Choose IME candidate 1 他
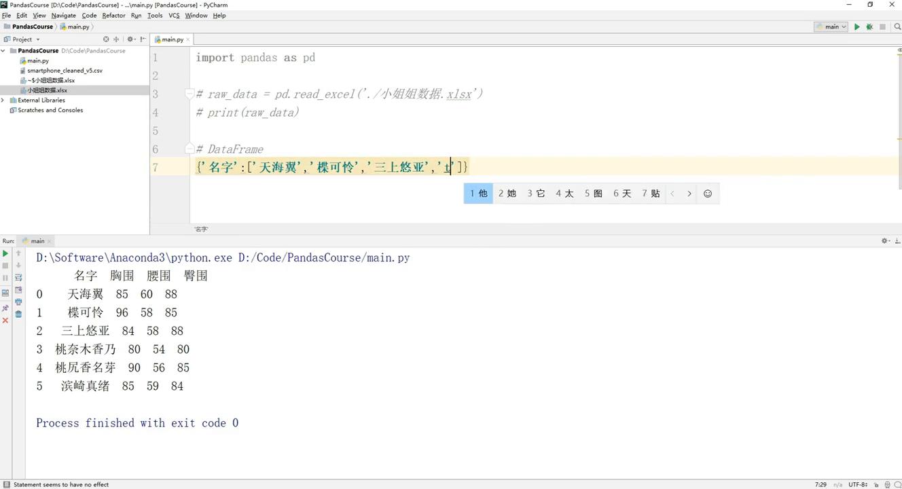 click(479, 194)
